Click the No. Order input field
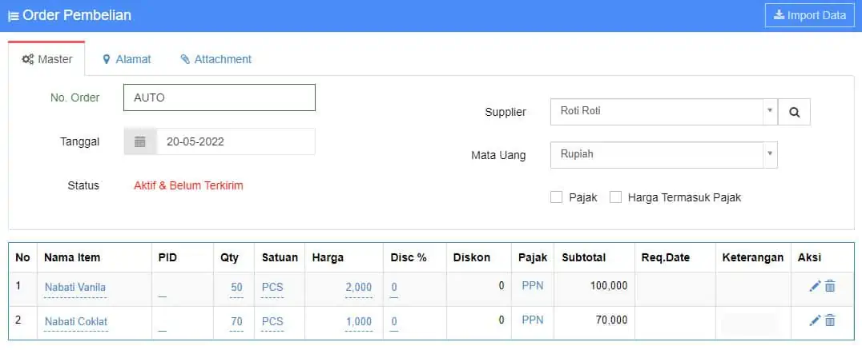862x350 pixels. click(x=219, y=97)
